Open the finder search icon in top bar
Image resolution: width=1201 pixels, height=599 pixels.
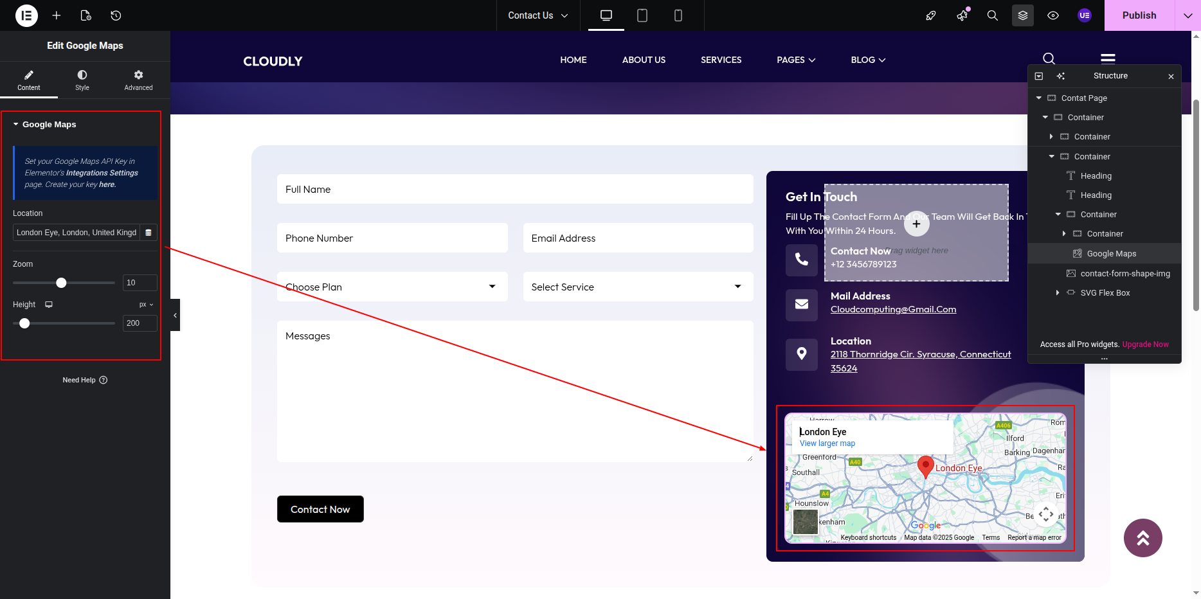(993, 15)
